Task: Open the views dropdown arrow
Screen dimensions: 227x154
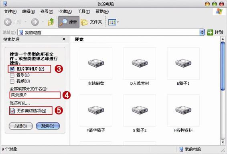Action: click(x=118, y=22)
